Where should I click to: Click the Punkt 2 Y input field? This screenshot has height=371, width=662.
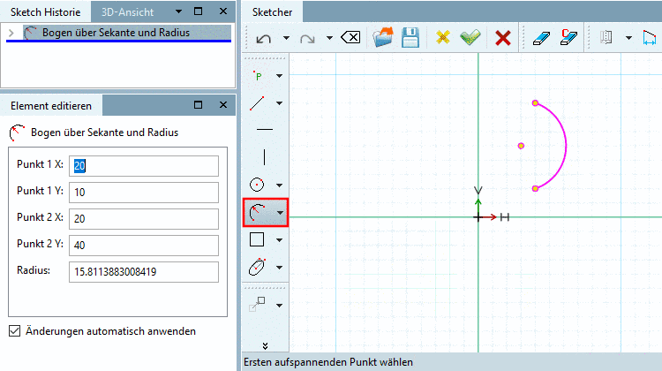tap(144, 246)
